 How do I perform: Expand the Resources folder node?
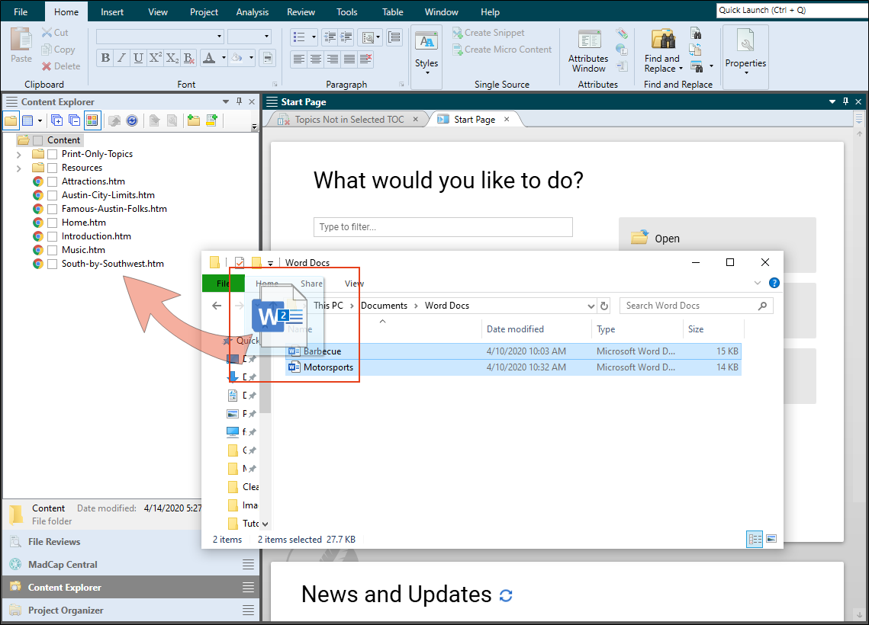19,168
